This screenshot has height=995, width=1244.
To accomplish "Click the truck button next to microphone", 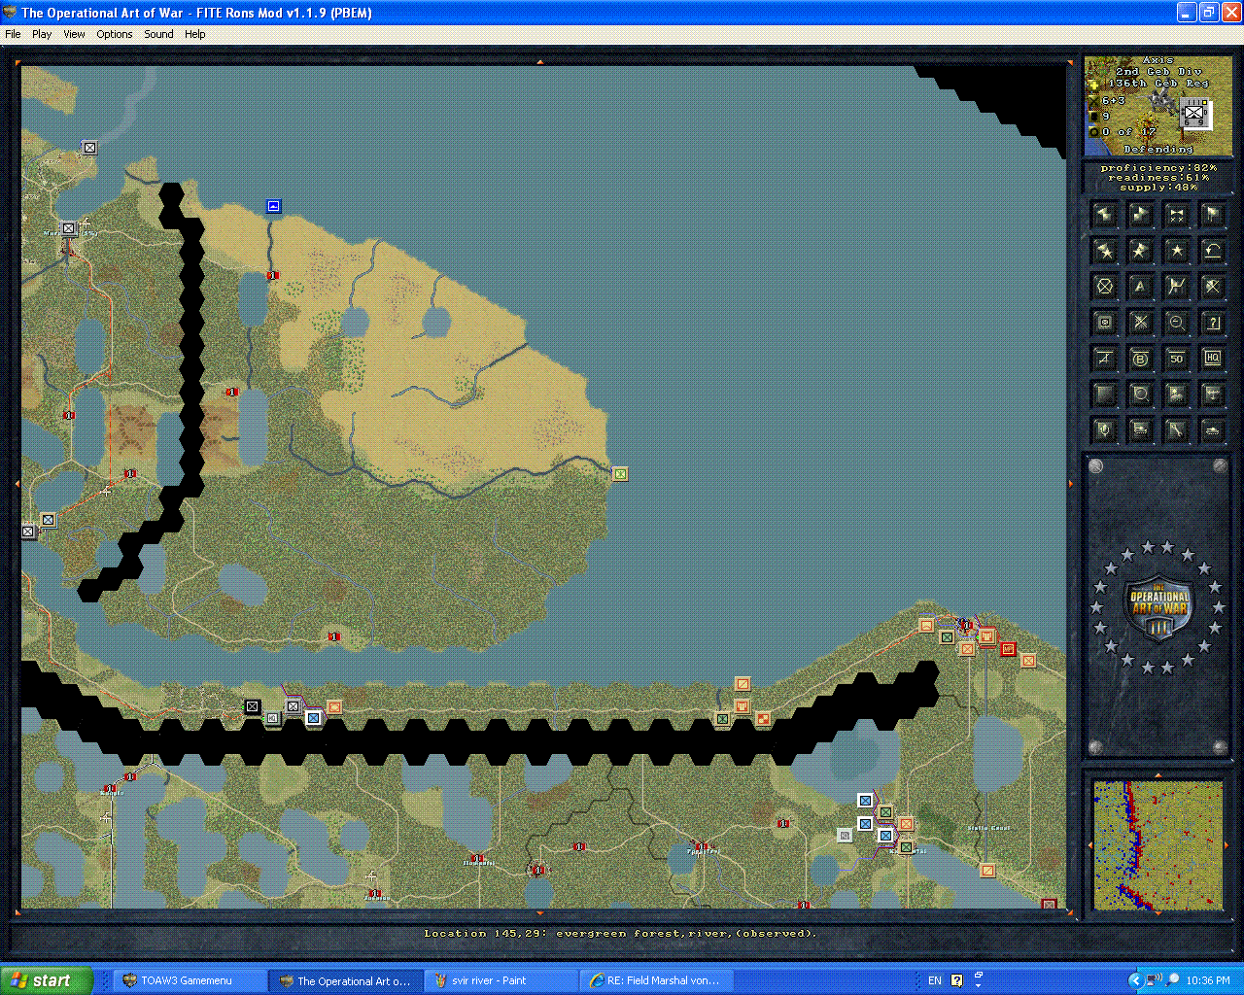I will 1141,429.
